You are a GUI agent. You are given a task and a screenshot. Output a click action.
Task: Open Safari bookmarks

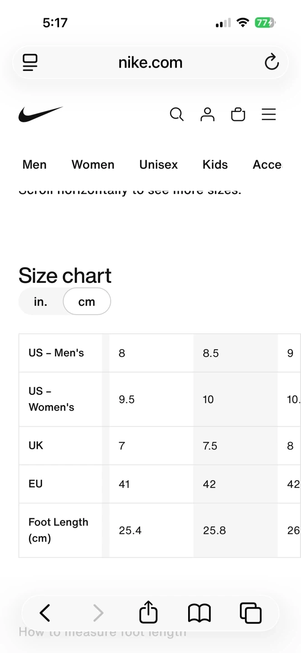[199, 613]
